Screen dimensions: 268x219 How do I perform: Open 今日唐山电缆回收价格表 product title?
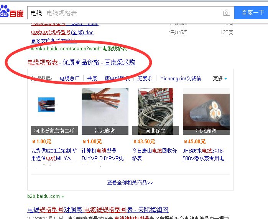[x=155, y=154]
